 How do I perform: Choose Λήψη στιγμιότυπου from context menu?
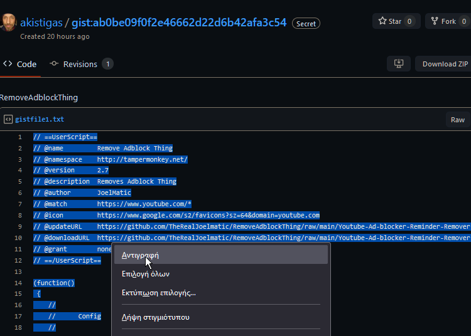click(x=221, y=317)
